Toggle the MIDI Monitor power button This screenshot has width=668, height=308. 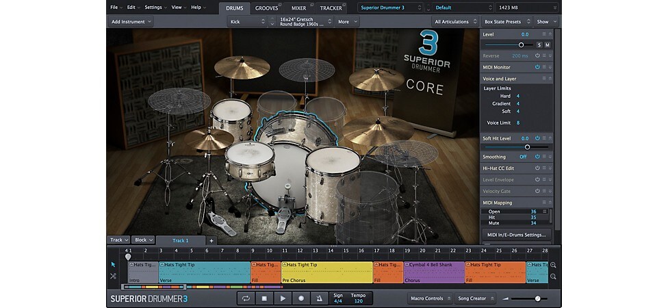coord(537,67)
